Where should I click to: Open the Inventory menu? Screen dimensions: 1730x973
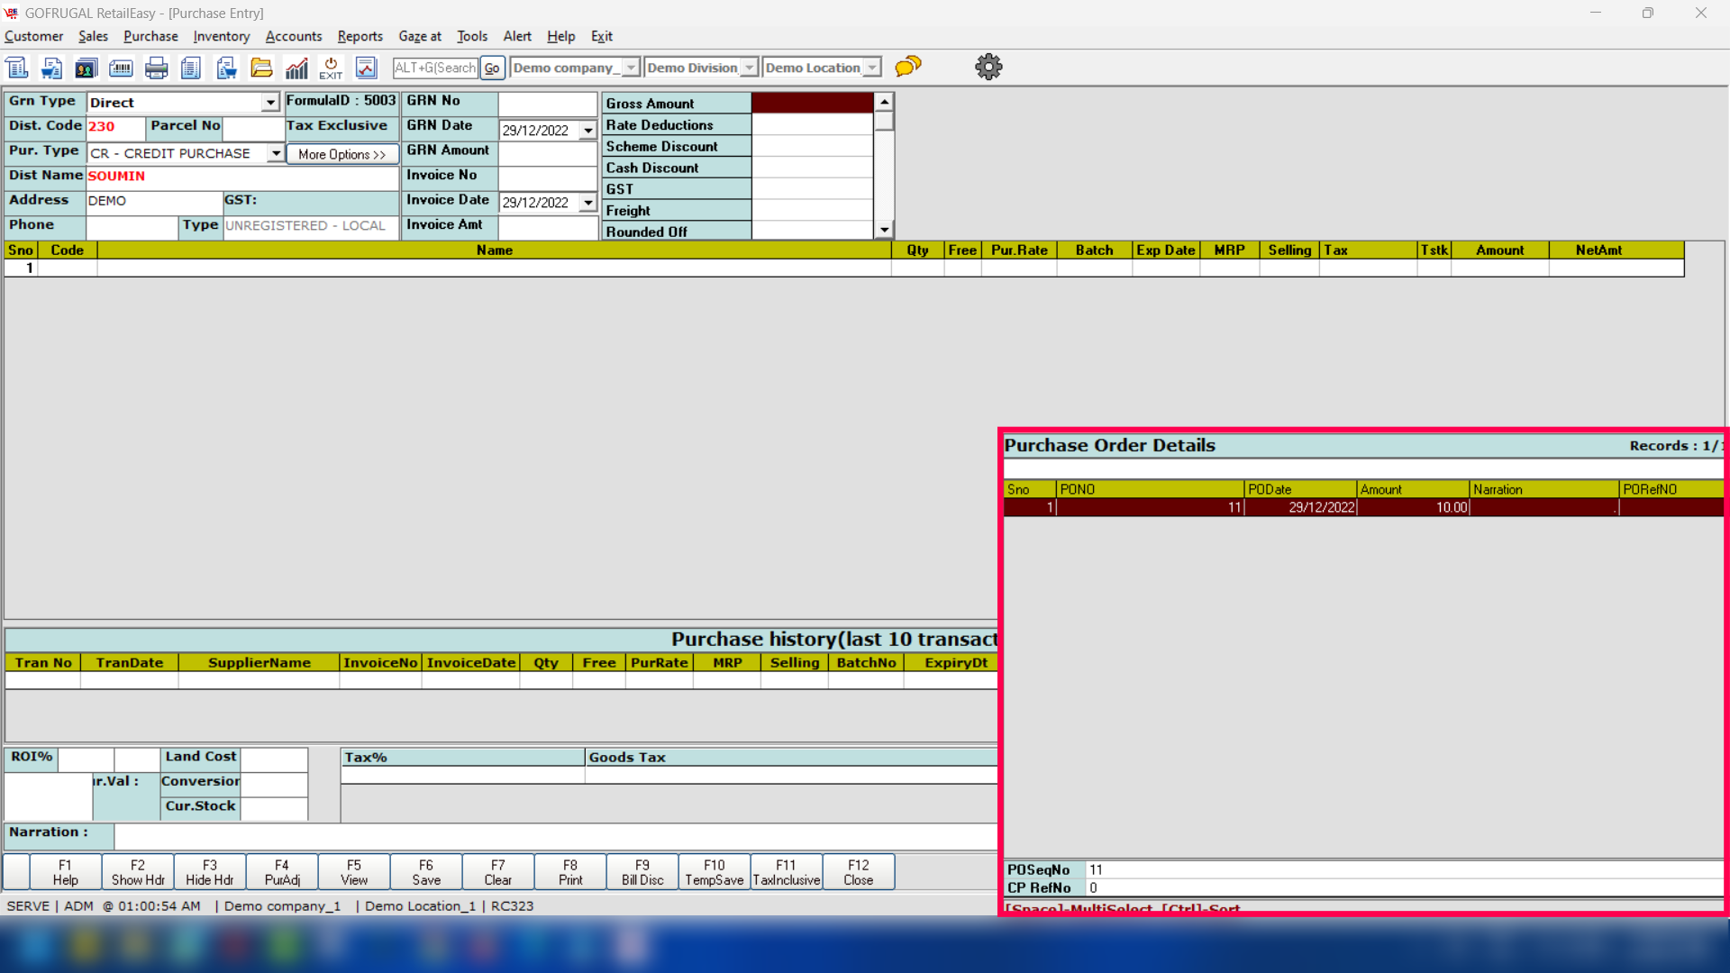click(x=221, y=36)
